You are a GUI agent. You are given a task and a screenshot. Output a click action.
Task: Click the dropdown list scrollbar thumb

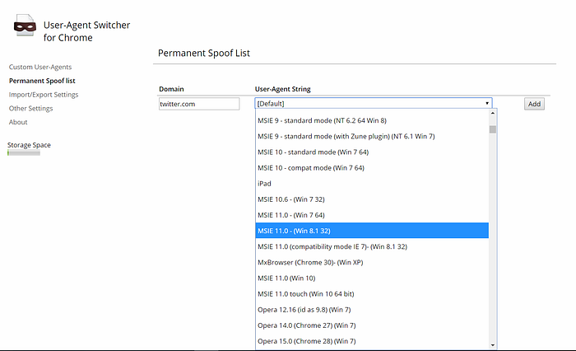pyautogui.click(x=493, y=129)
